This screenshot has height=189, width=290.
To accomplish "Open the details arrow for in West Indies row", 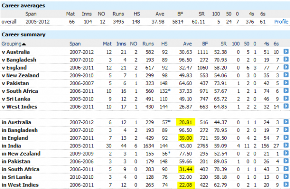I will click(286, 184).
